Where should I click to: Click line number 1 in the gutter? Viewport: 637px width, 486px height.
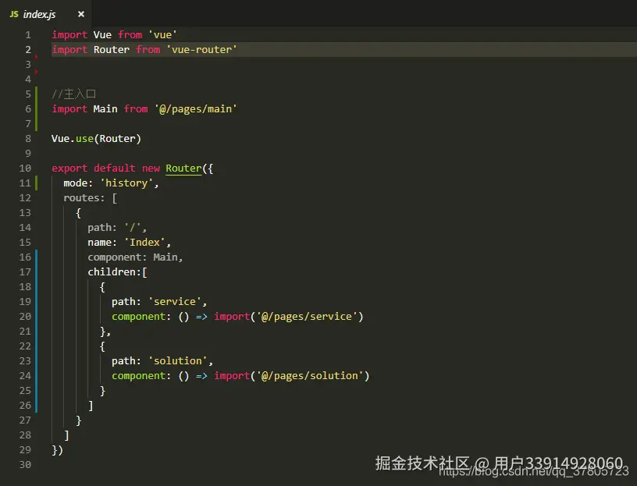pos(28,35)
